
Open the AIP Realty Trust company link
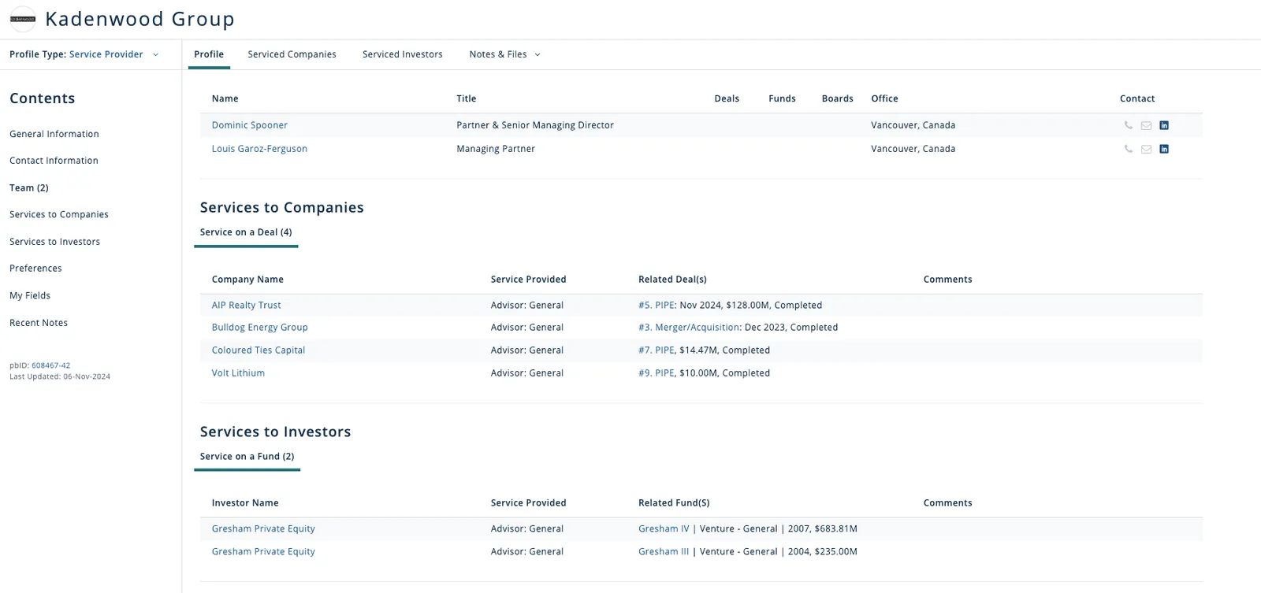tap(246, 306)
